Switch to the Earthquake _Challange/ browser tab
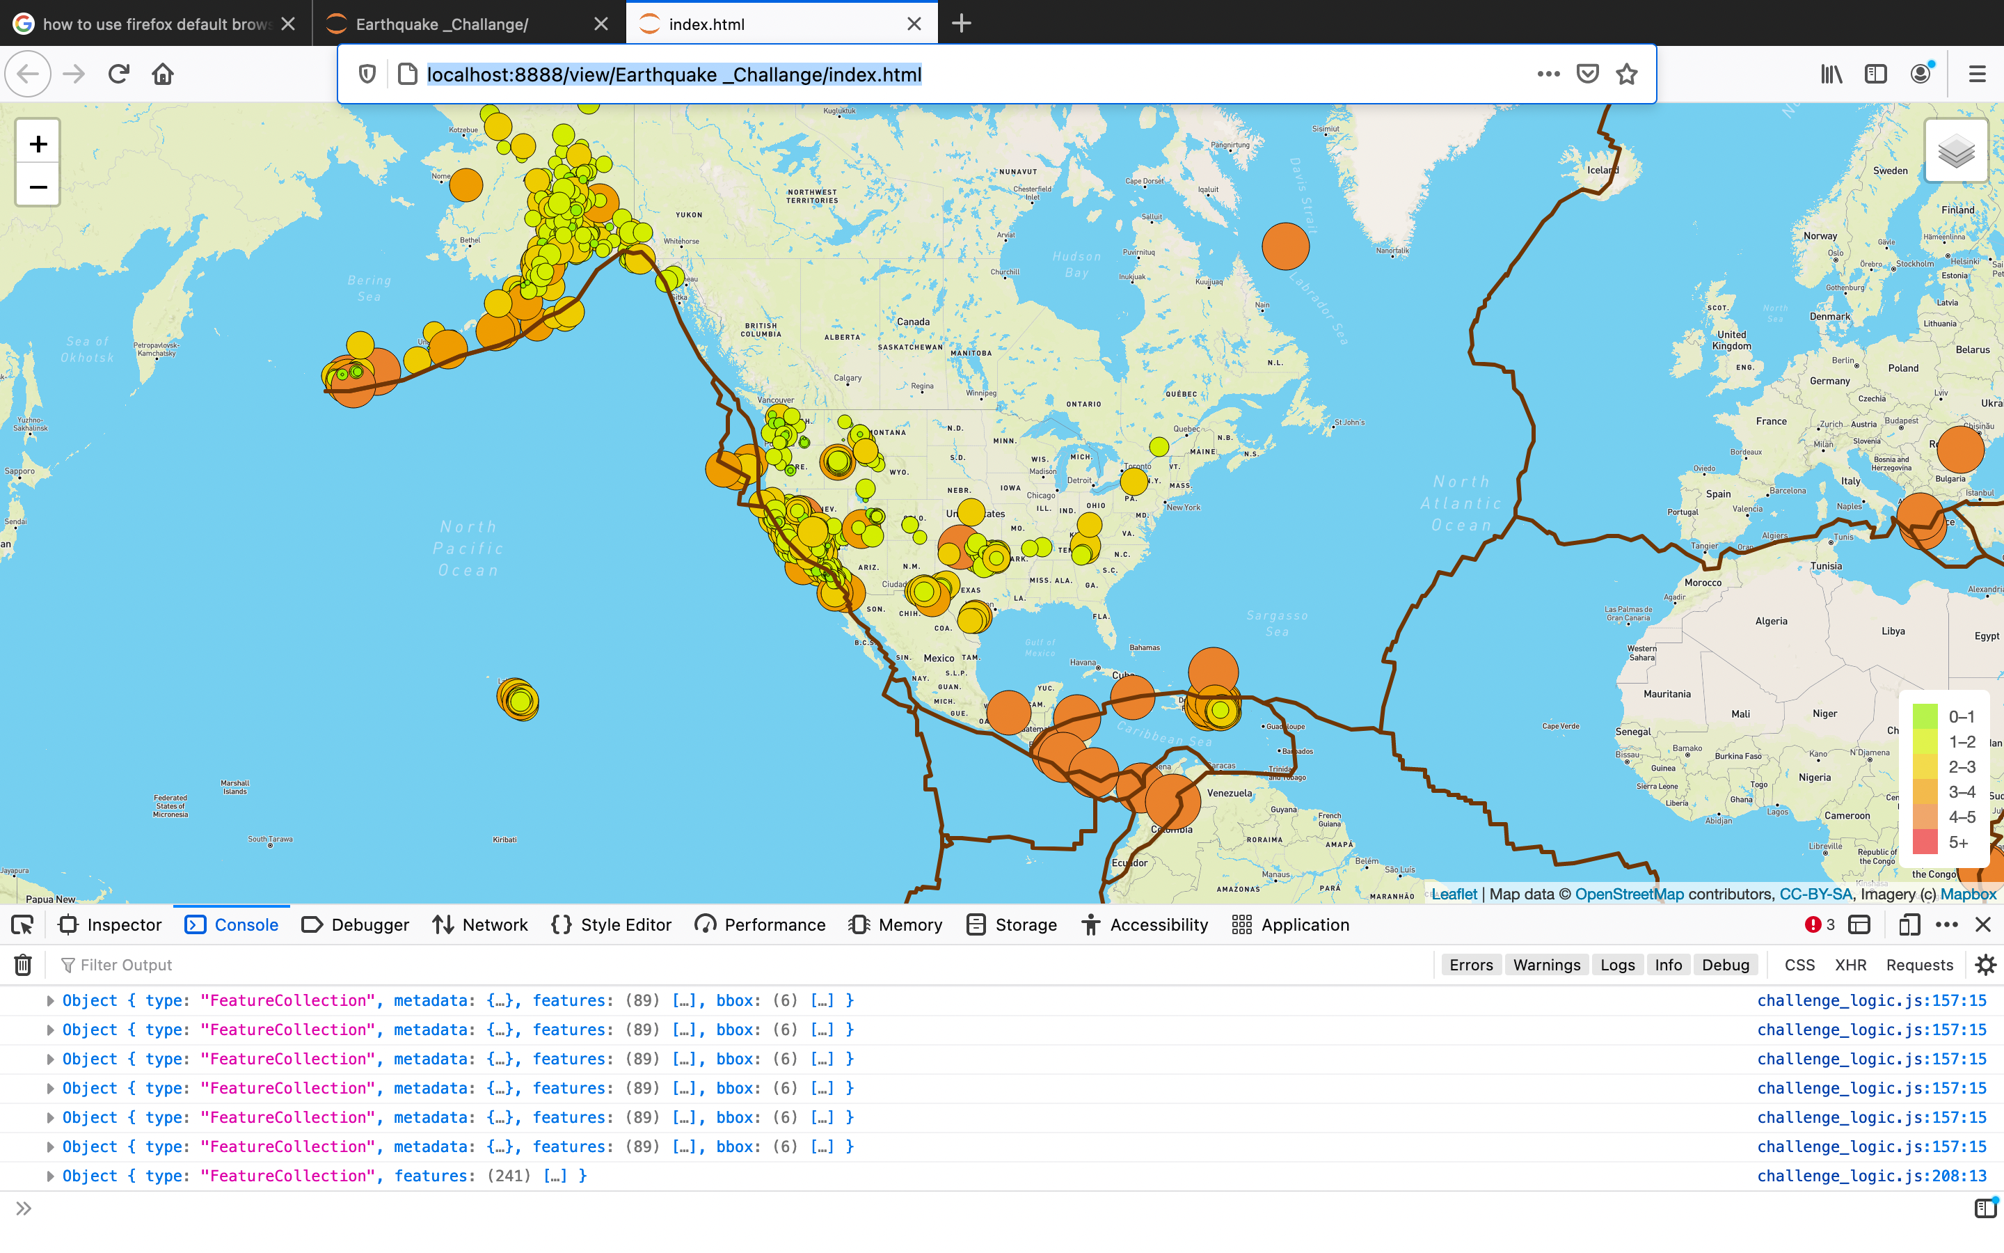2004x1253 pixels. pyautogui.click(x=468, y=24)
